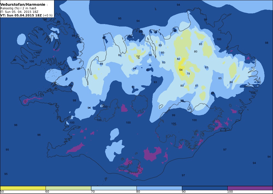Click the medium blue 80–90 legend swatch
Screen dimensions: 273x194
click(x=159, y=188)
